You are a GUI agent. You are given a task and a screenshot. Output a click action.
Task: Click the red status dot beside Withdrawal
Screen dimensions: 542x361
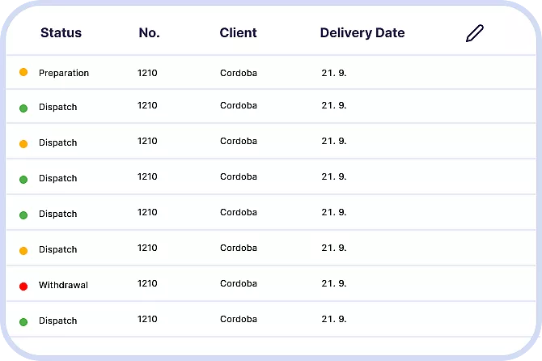coord(23,287)
